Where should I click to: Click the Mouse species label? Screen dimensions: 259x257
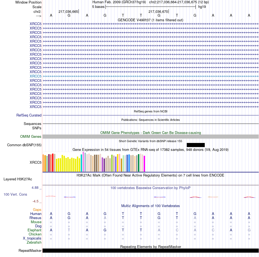point(36,222)
